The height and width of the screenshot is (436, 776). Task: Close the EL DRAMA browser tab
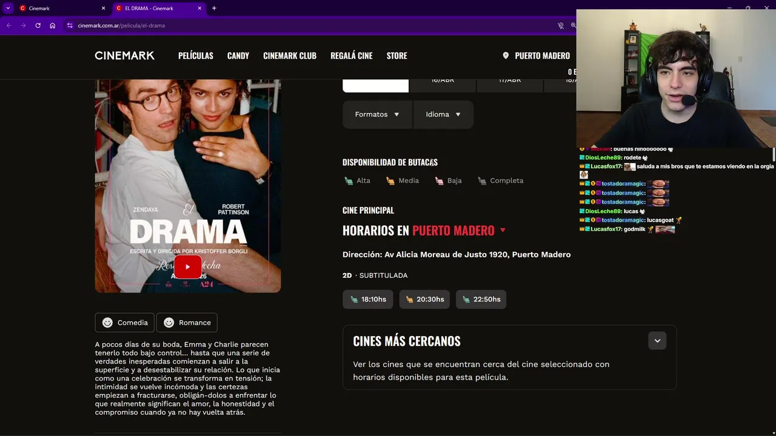pos(199,8)
